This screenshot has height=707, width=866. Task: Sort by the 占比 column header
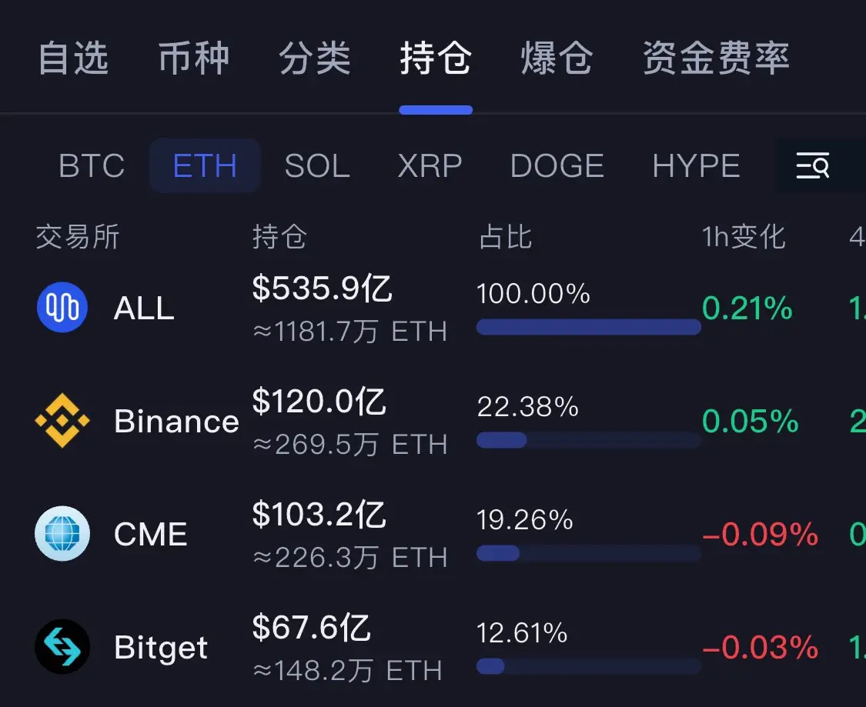pos(505,237)
